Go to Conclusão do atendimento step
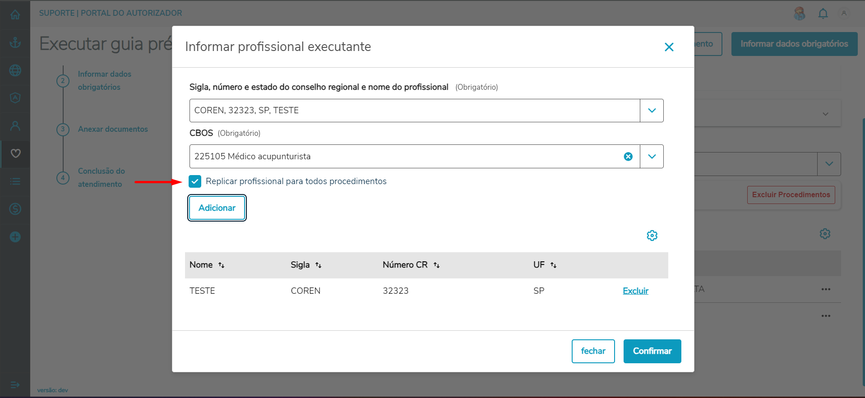Screen dimensions: 865x398 [x=101, y=177]
